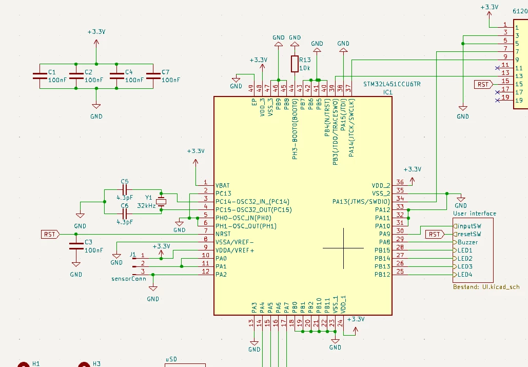Click 'Bestand: UI.kicad_sch' file name text
The height and width of the screenshot is (367, 528).
486,287
